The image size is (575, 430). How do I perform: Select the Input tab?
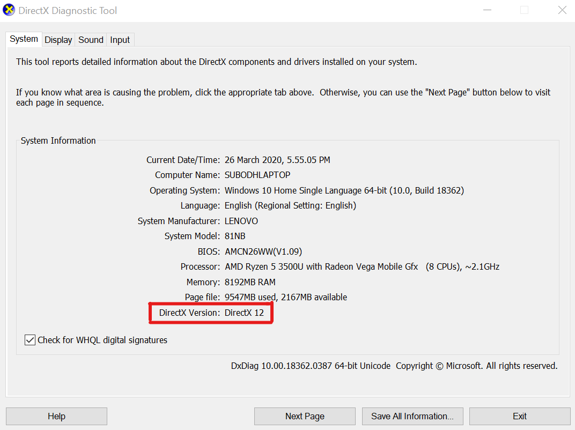[120, 40]
